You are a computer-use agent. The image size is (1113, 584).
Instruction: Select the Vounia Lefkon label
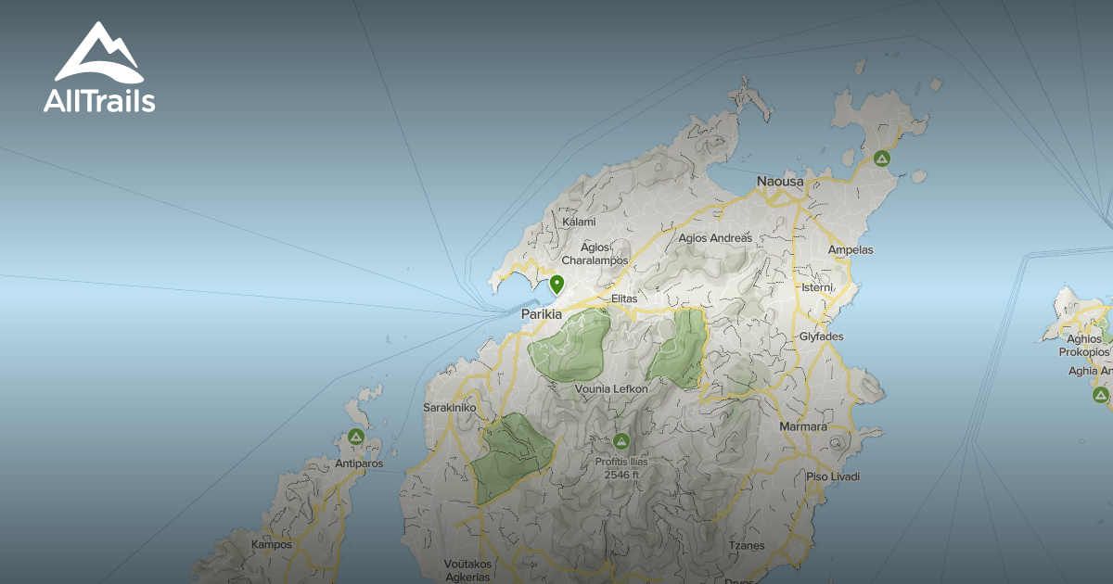(611, 389)
